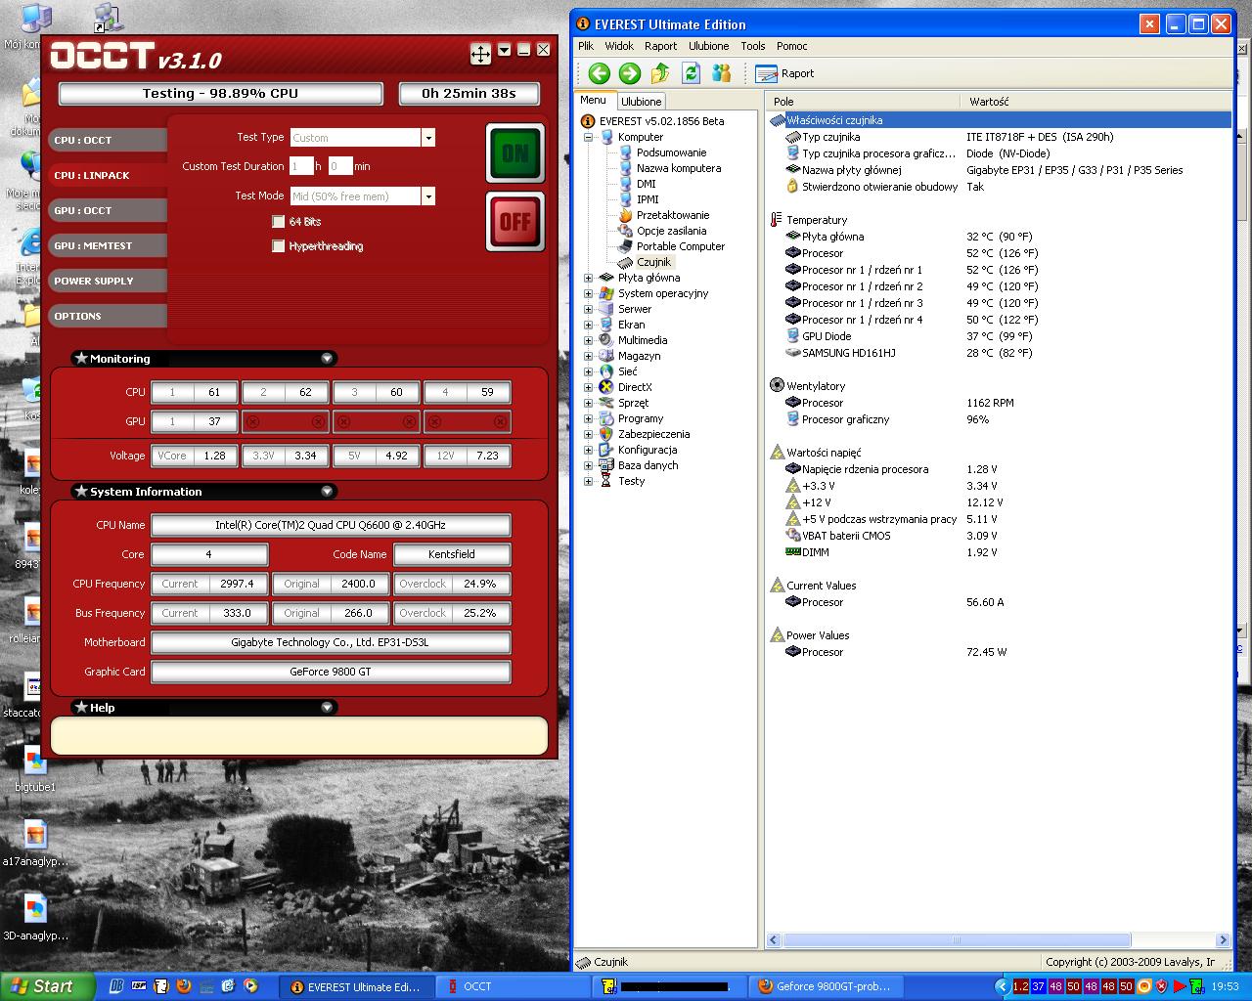The image size is (1252, 1001).
Task: Select the CPU : OCCT test tab
Action: (108, 141)
